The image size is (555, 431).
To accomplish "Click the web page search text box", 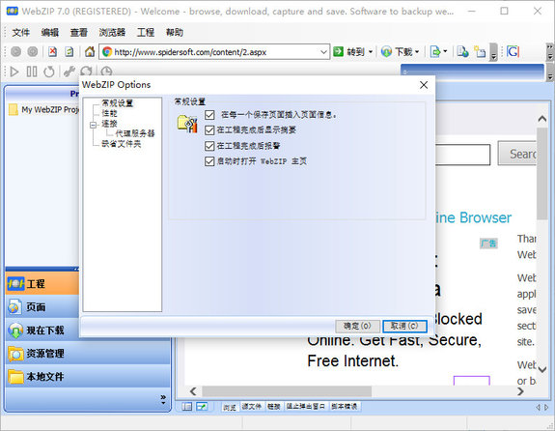I will pyautogui.click(x=462, y=155).
